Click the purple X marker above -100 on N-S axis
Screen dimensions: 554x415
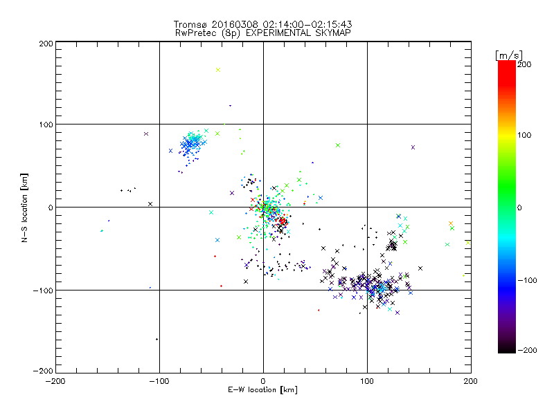[x=146, y=133]
